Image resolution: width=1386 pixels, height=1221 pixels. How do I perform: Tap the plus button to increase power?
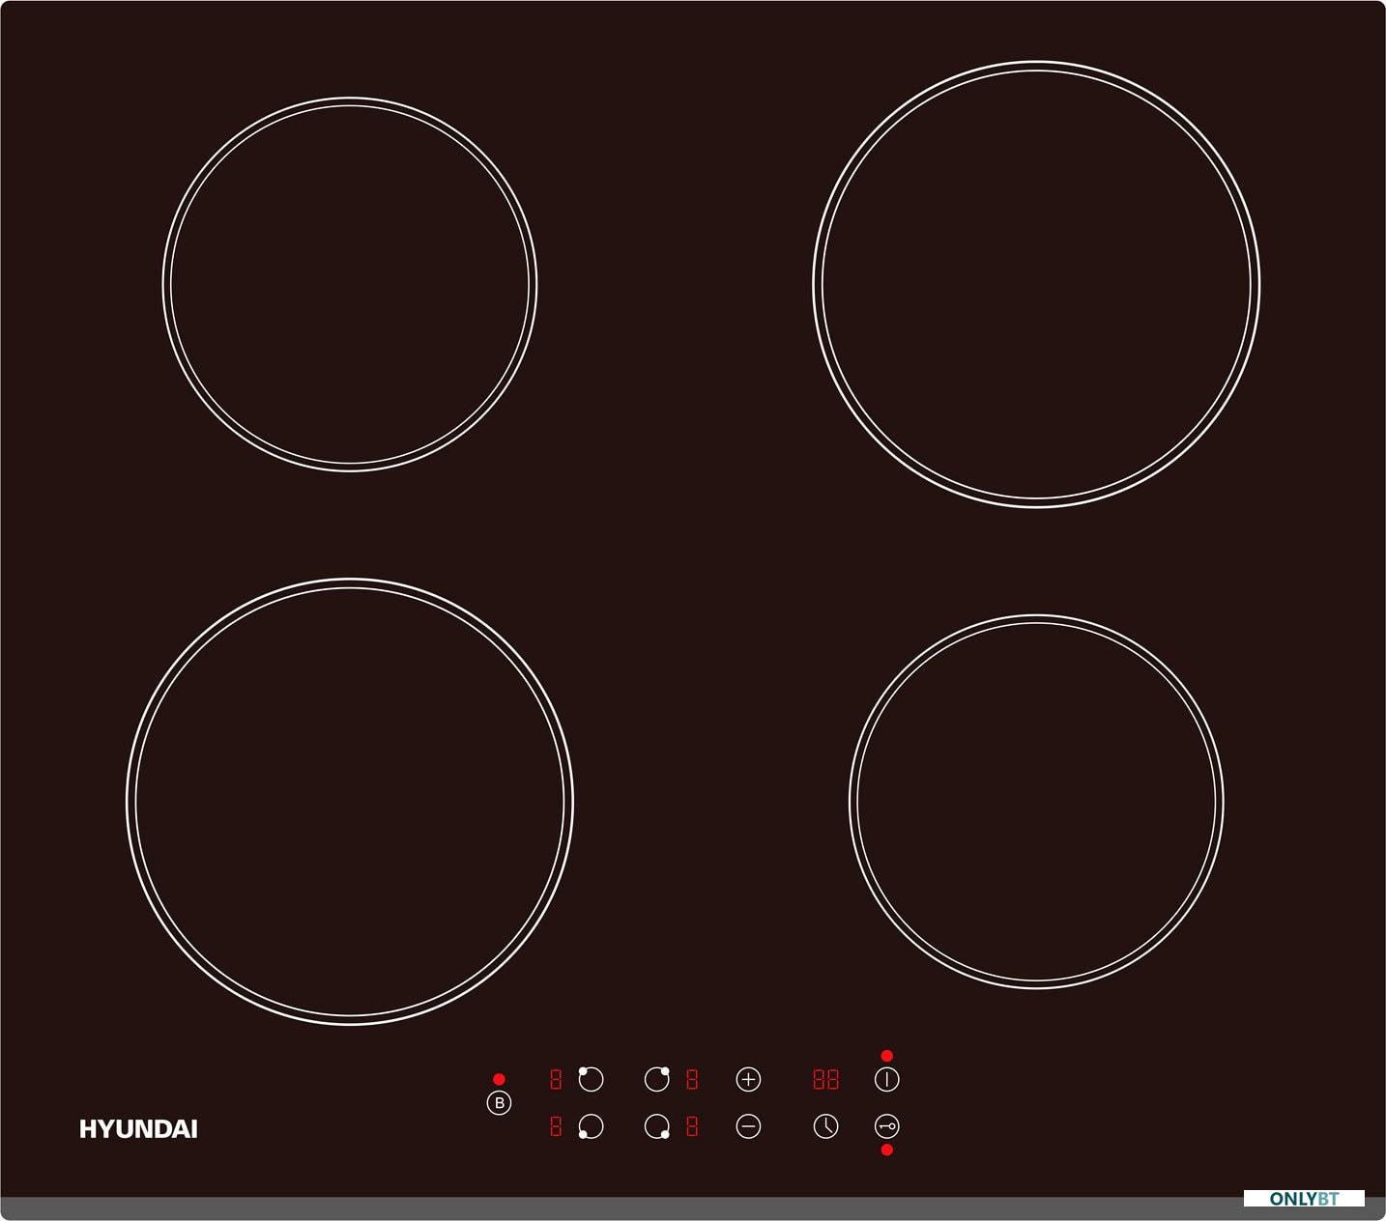pos(748,1079)
